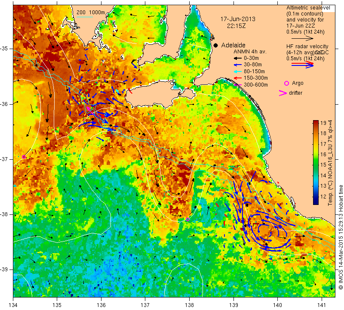The height and width of the screenshot is (310, 344).
Task: Click the latitude -39 axis label
Action: point(4,270)
